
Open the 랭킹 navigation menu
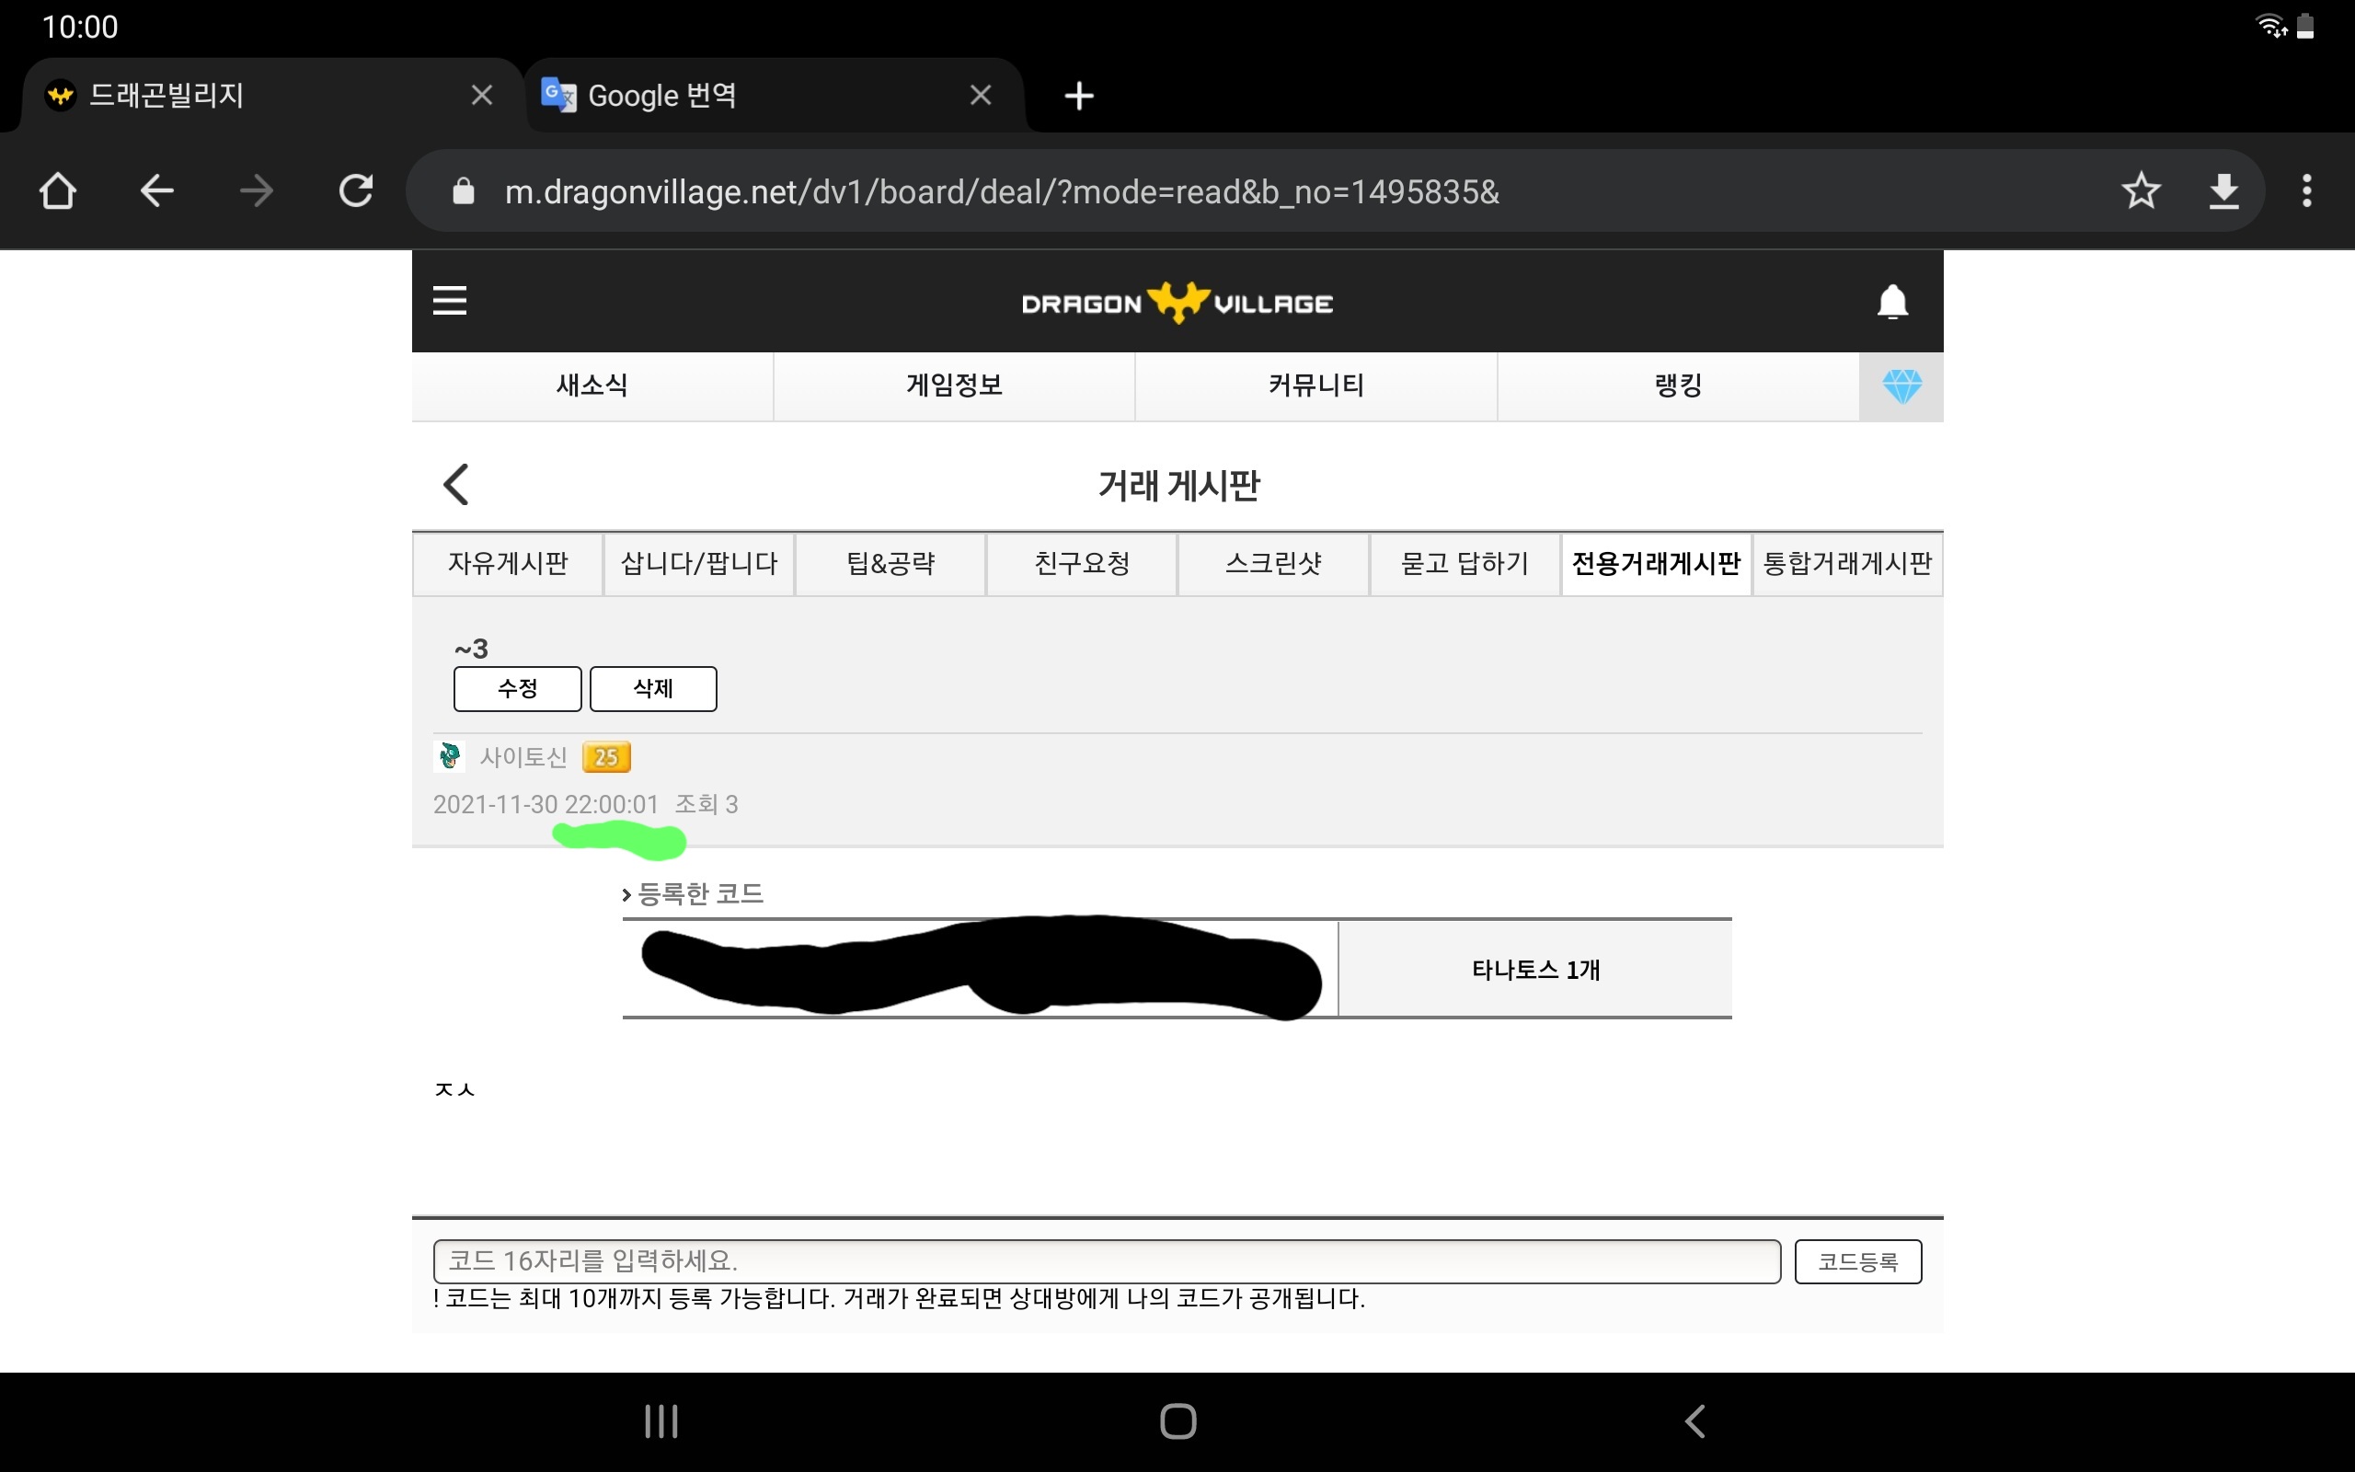coord(1678,385)
